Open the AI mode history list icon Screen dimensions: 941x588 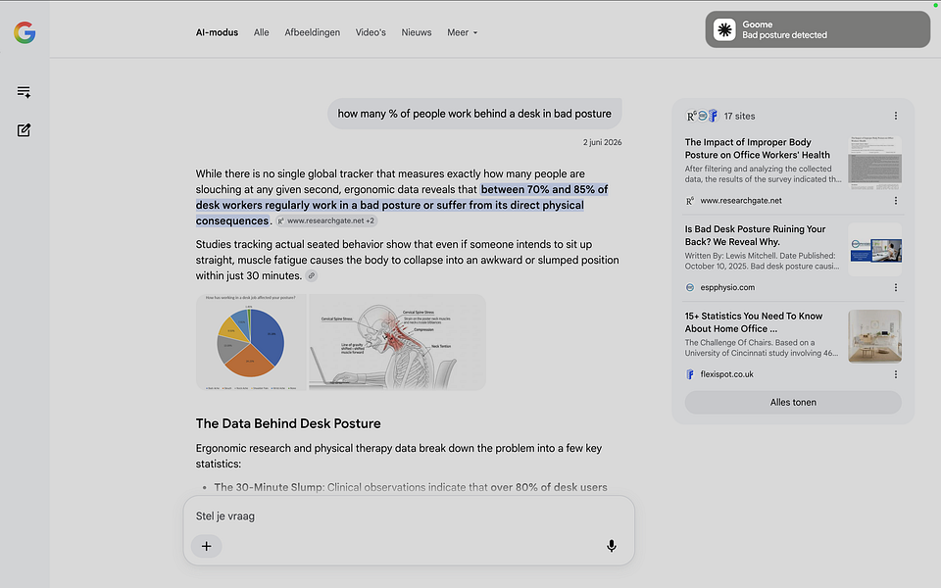click(x=24, y=92)
